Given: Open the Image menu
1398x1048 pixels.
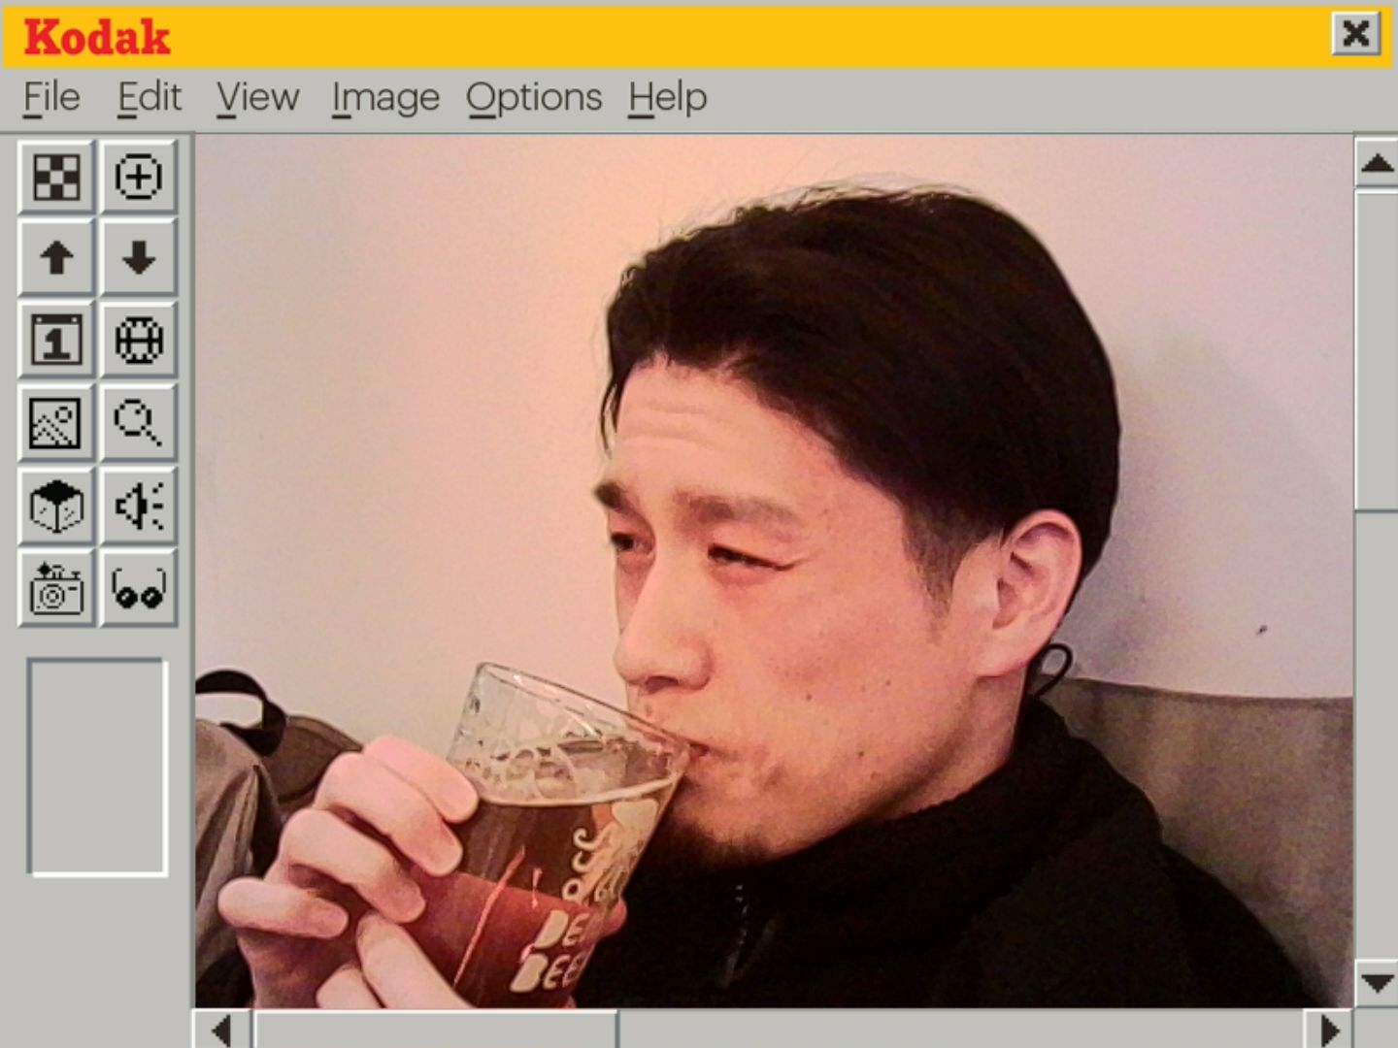Looking at the screenshot, I should pos(385,98).
